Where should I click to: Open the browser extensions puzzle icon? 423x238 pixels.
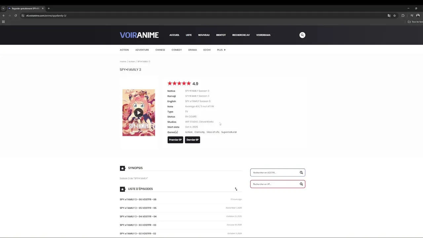point(403,16)
